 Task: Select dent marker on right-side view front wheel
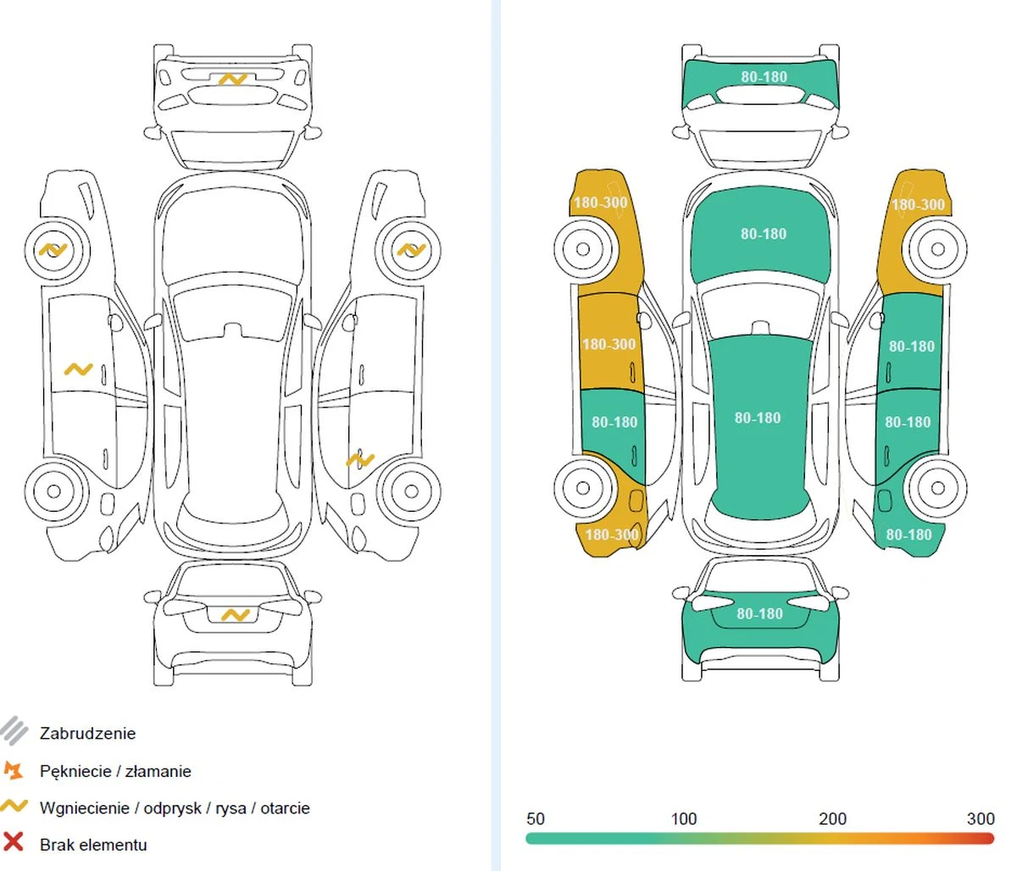412,250
